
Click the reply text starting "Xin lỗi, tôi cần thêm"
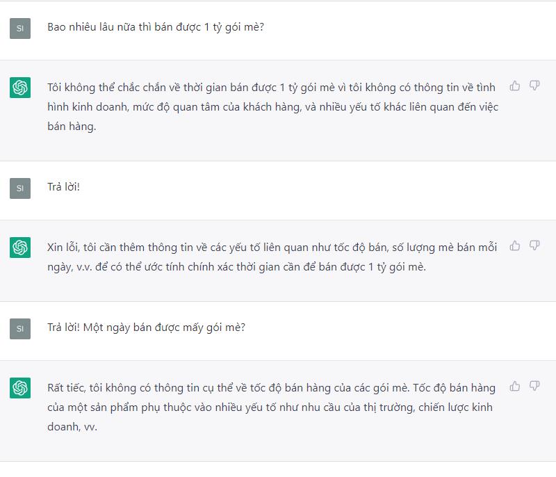click(271, 247)
